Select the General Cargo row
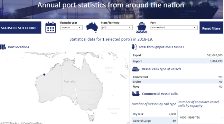This screenshot has height=124, width=224. pyautogui.click(x=154, y=121)
